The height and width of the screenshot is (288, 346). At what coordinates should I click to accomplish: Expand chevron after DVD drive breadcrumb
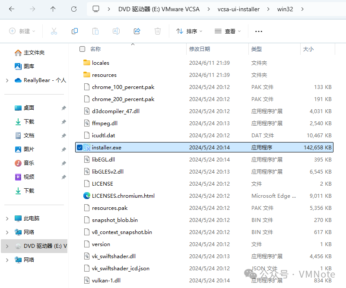pyautogui.click(x=209, y=9)
